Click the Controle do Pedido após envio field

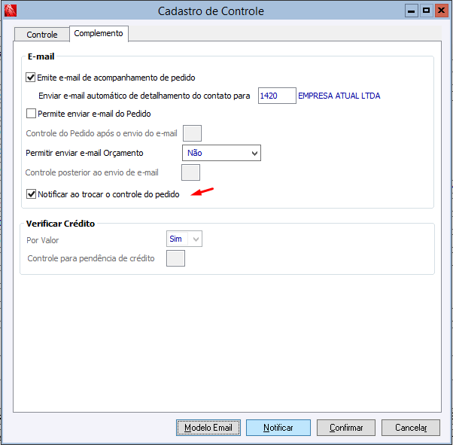click(x=193, y=133)
